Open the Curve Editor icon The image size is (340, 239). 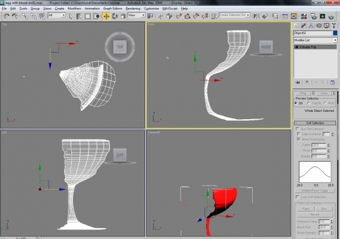tap(285, 16)
